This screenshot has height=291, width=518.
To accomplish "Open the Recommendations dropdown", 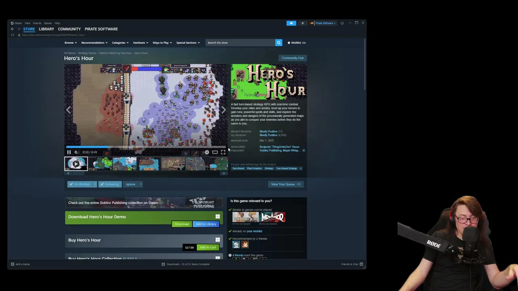I will pyautogui.click(x=94, y=42).
